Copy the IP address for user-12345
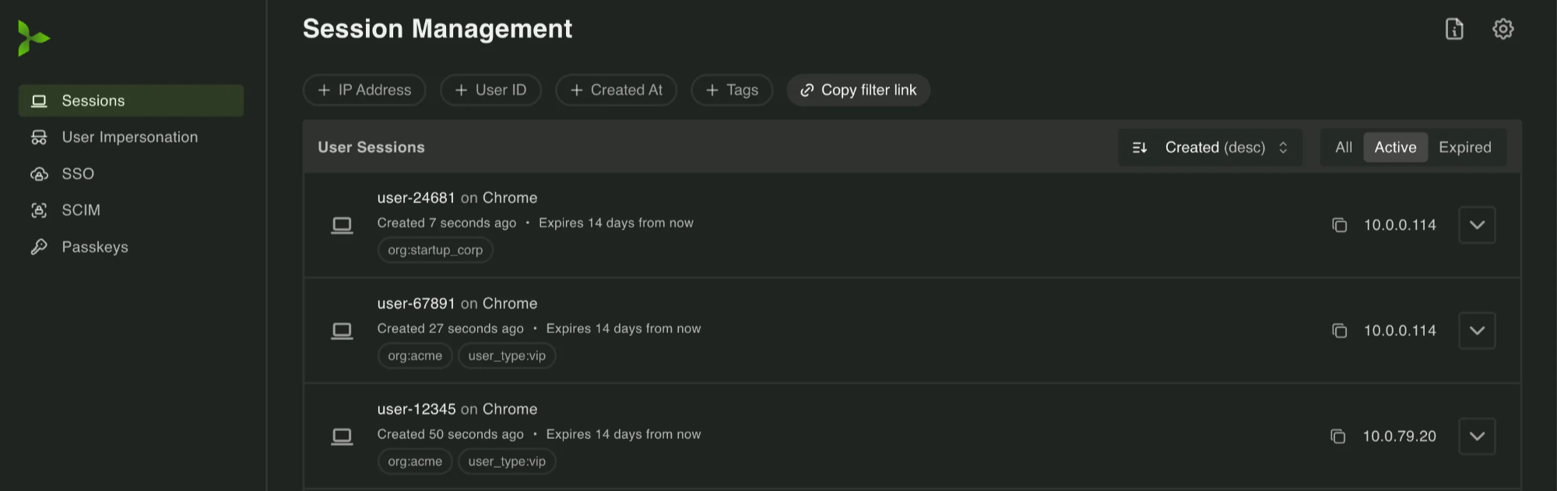The image size is (1557, 491). pyautogui.click(x=1340, y=437)
